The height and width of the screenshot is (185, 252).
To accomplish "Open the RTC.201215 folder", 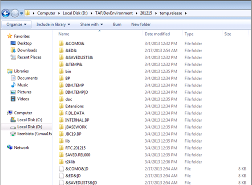I will coord(76,148).
